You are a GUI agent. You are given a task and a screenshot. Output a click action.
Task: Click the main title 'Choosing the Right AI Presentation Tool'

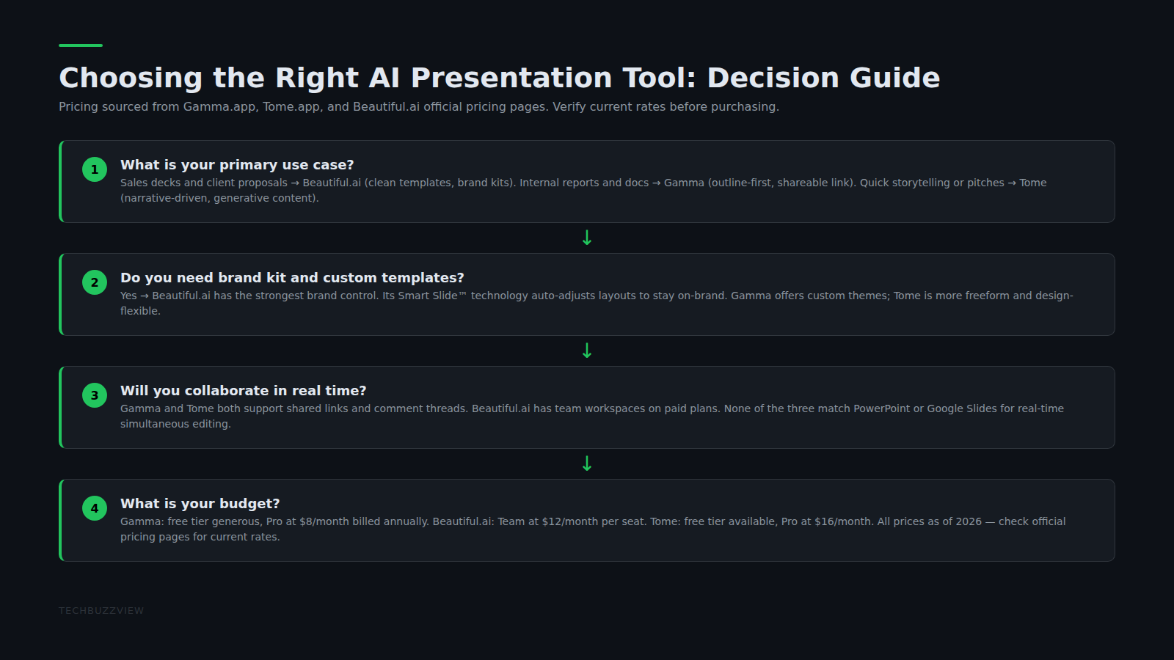tap(377, 78)
